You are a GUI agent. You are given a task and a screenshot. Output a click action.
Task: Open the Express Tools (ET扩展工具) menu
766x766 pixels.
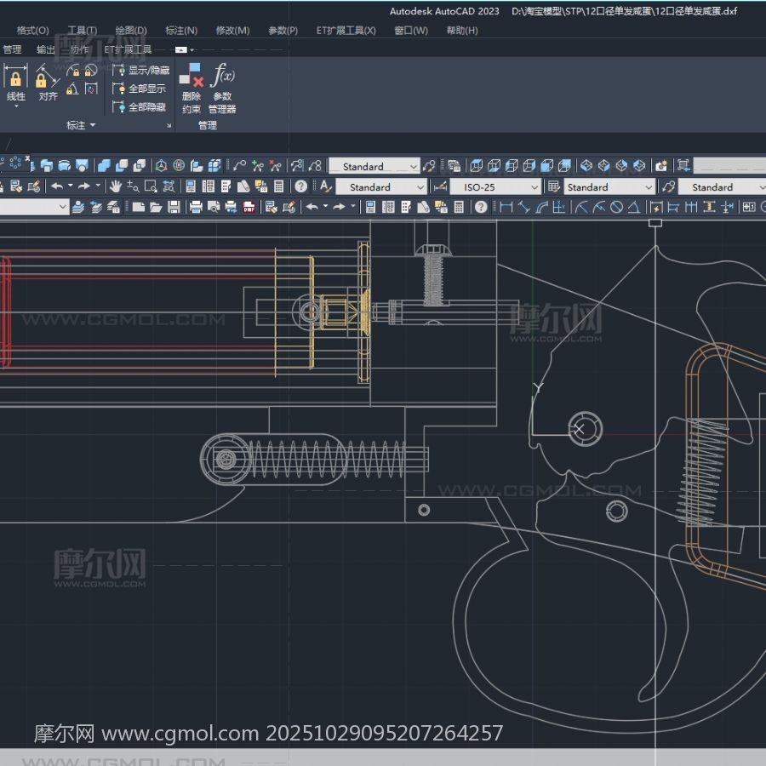coord(346,31)
